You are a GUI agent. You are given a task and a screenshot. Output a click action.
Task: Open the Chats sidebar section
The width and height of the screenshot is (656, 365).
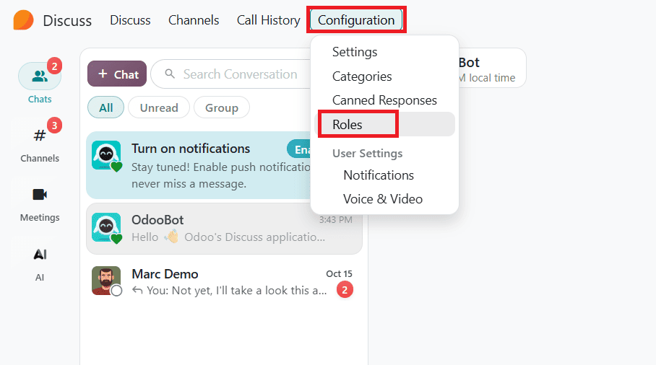tap(40, 84)
